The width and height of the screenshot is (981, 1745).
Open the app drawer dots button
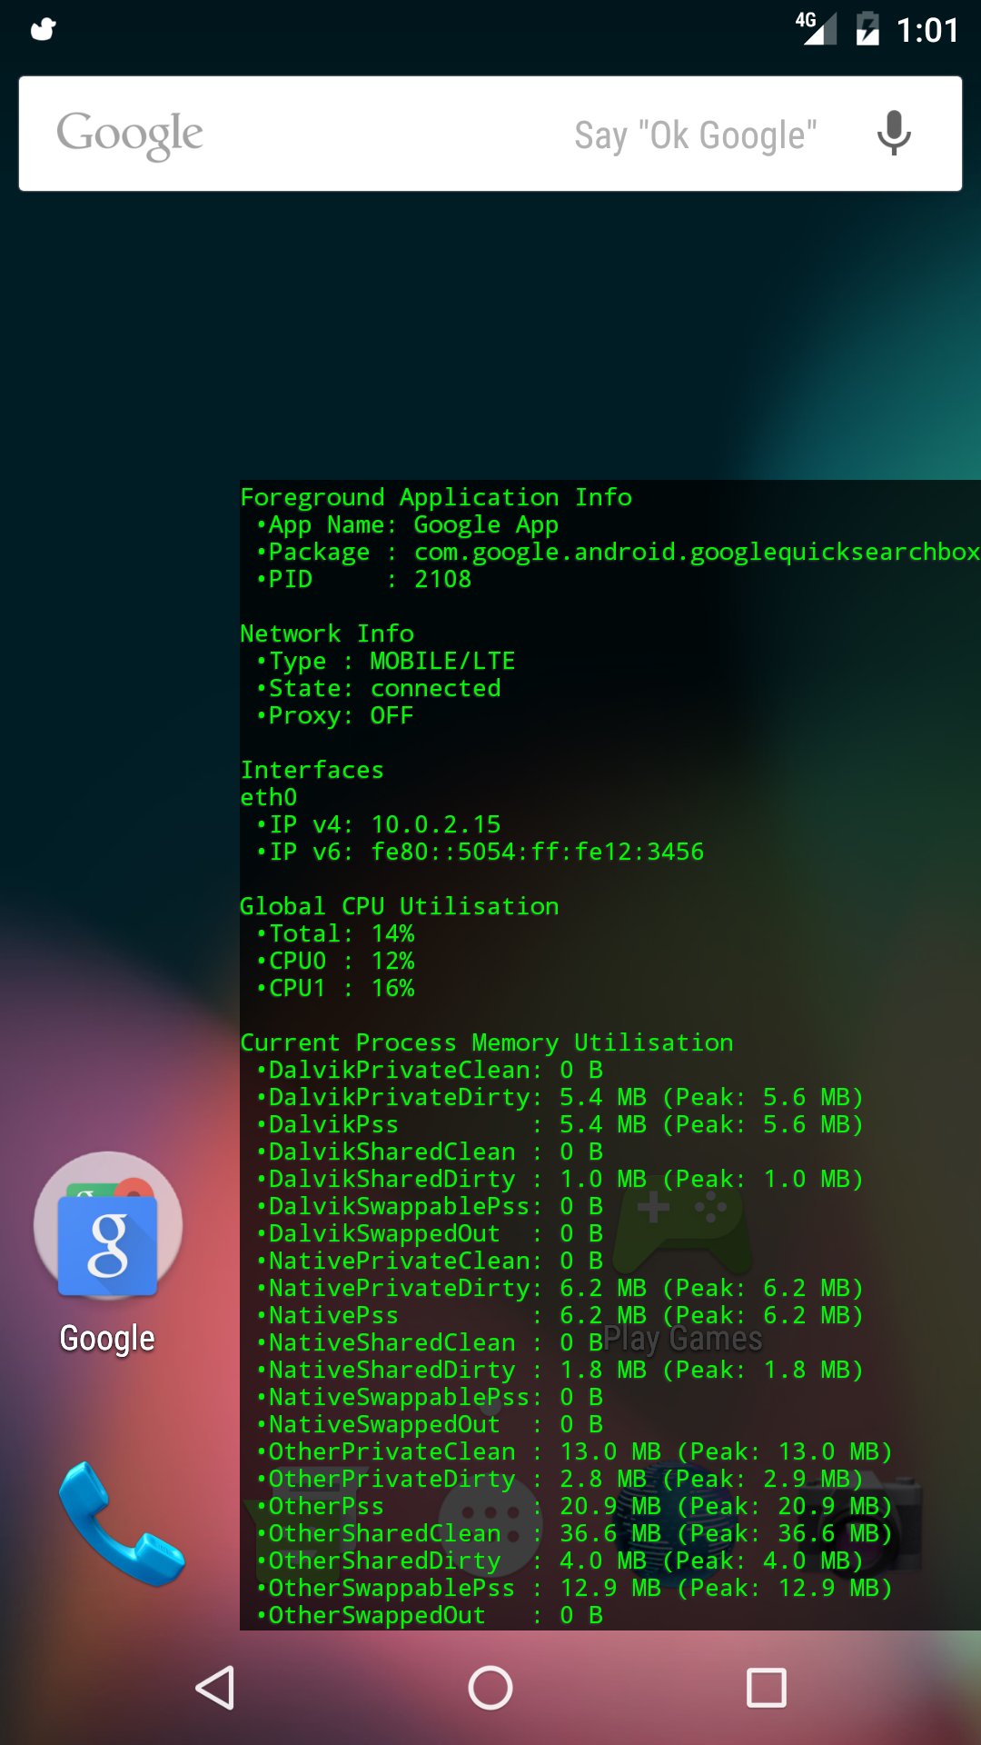click(490, 1513)
